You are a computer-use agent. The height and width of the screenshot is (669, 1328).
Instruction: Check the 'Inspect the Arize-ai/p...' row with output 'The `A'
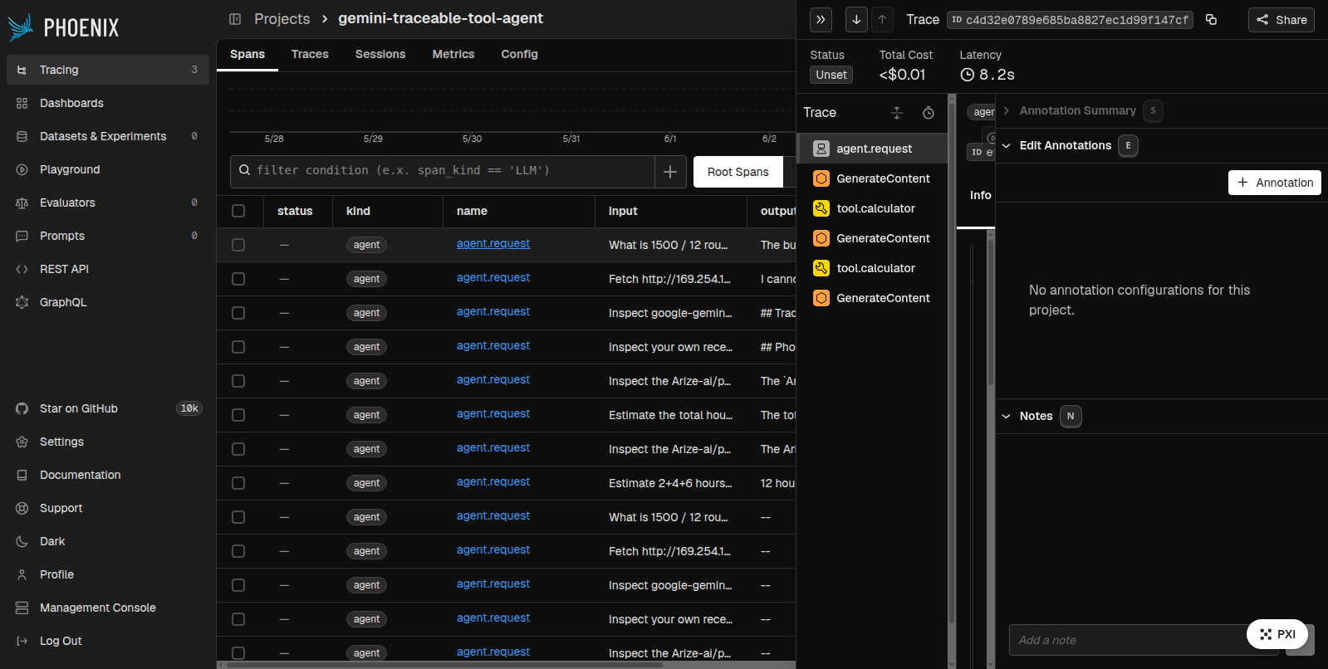point(238,381)
